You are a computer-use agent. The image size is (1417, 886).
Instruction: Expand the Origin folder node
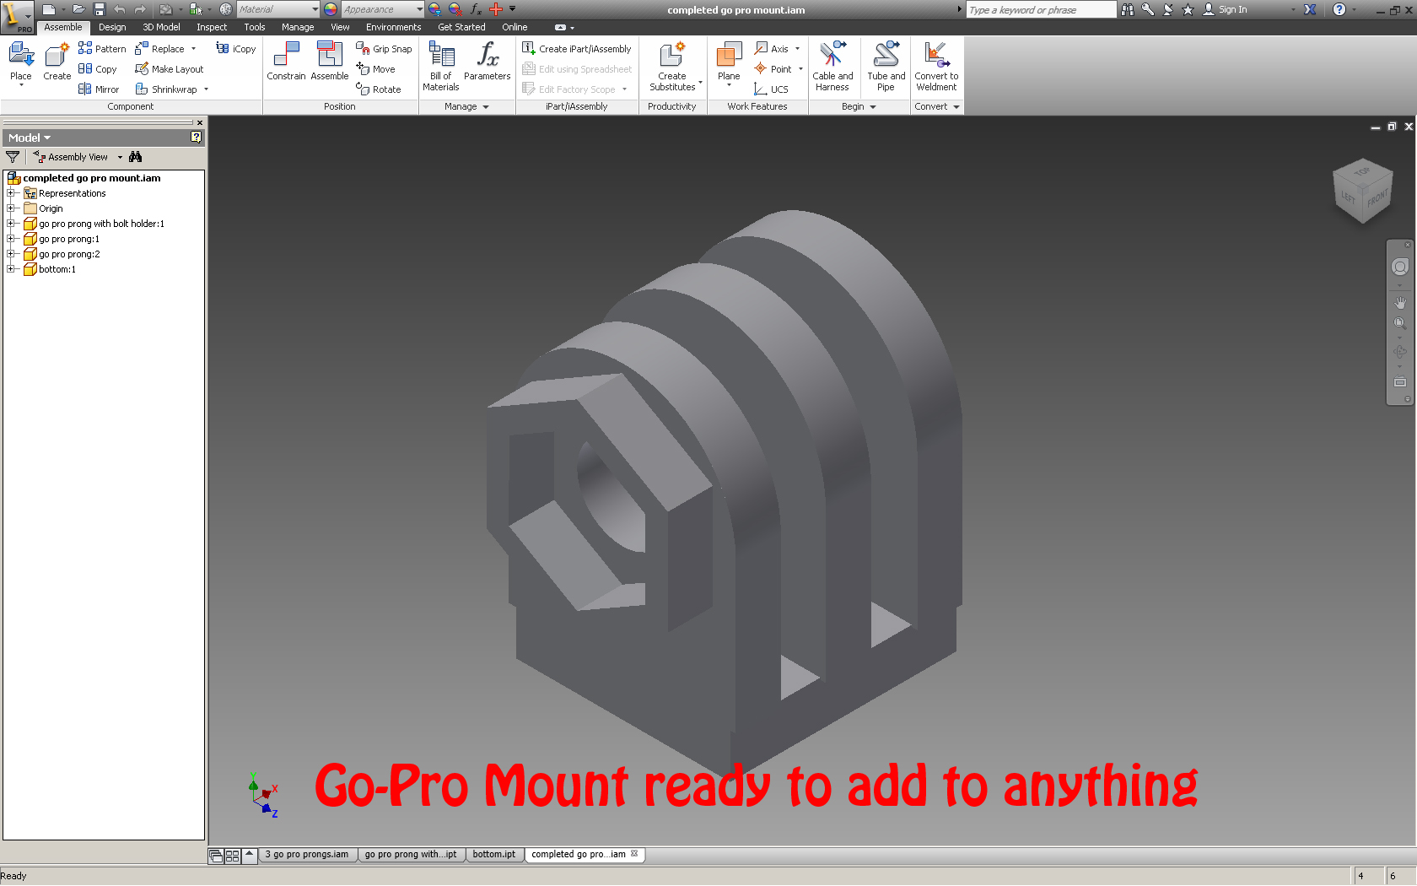coord(11,208)
